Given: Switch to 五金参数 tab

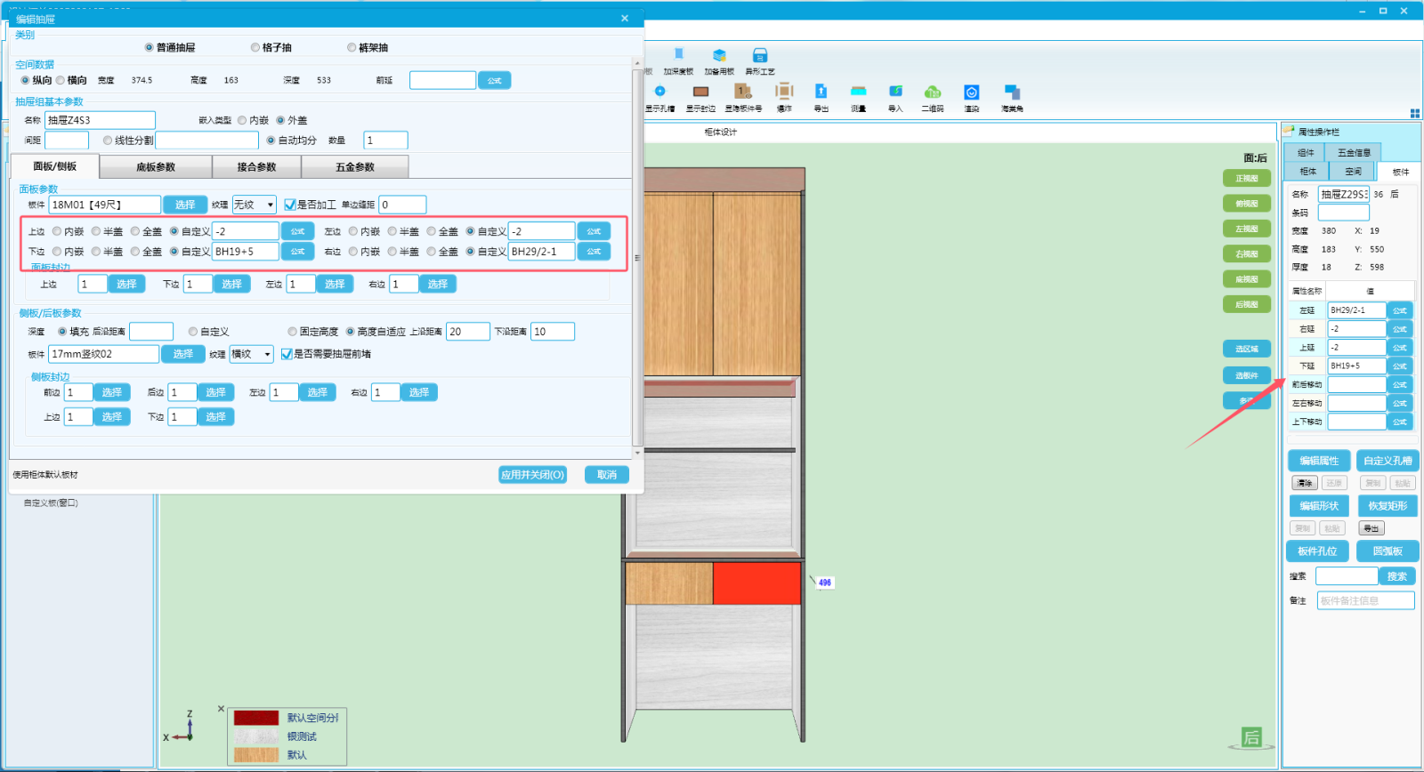Looking at the screenshot, I should tap(355, 167).
